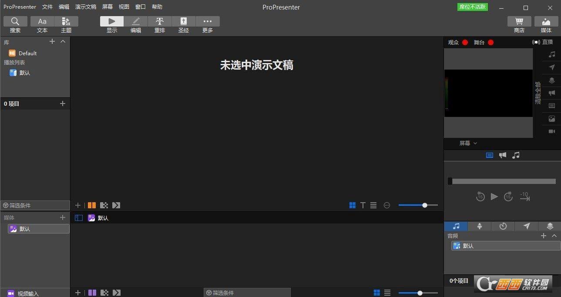This screenshot has width=561, height=297.
Task: Click the orange slide layout icon
Action: click(x=92, y=205)
